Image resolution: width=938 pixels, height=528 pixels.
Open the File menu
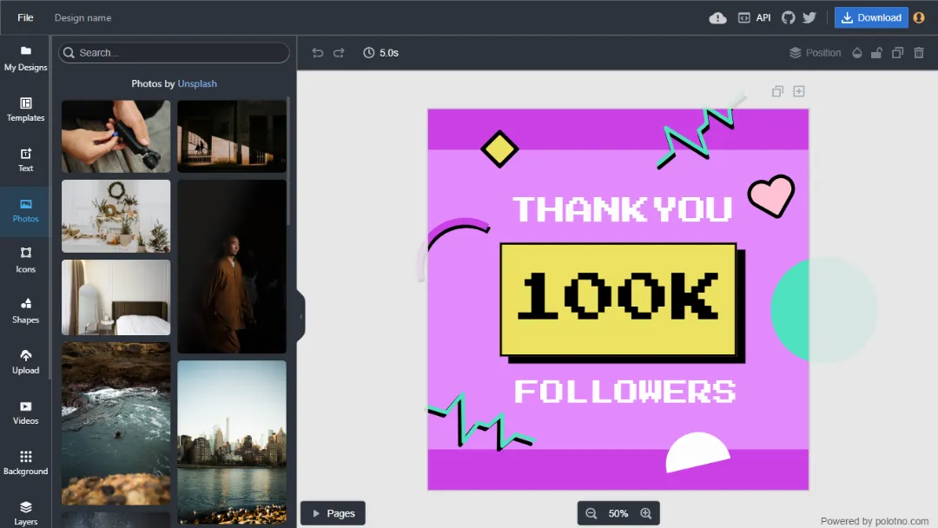25,17
